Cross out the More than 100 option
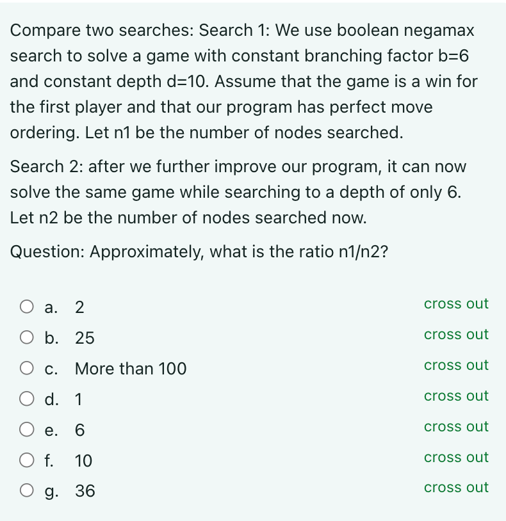The width and height of the screenshot is (506, 521). (456, 365)
